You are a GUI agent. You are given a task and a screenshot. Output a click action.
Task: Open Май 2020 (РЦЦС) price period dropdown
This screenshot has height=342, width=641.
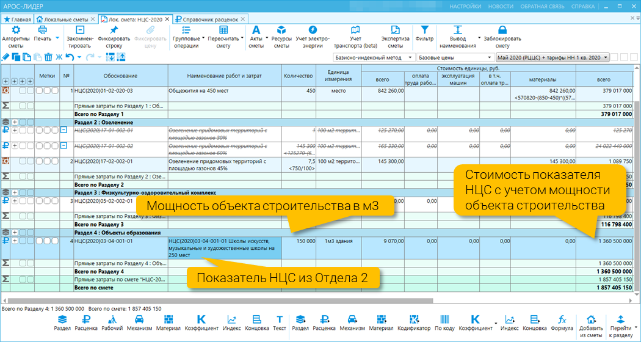pyautogui.click(x=552, y=57)
